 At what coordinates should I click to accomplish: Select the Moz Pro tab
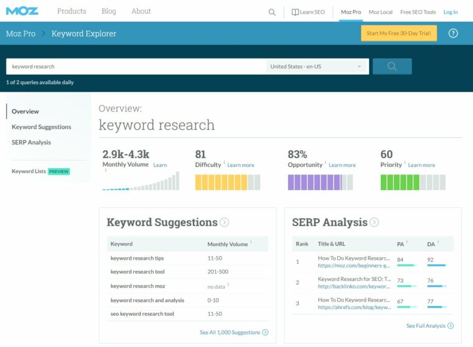click(351, 12)
